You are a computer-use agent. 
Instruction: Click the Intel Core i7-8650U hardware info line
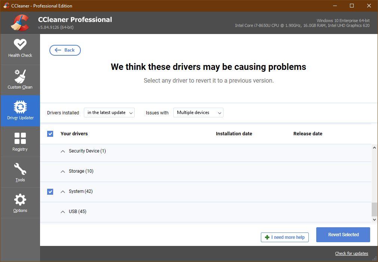302,25
